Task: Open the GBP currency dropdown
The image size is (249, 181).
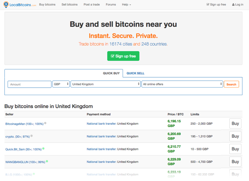Action: (61, 84)
